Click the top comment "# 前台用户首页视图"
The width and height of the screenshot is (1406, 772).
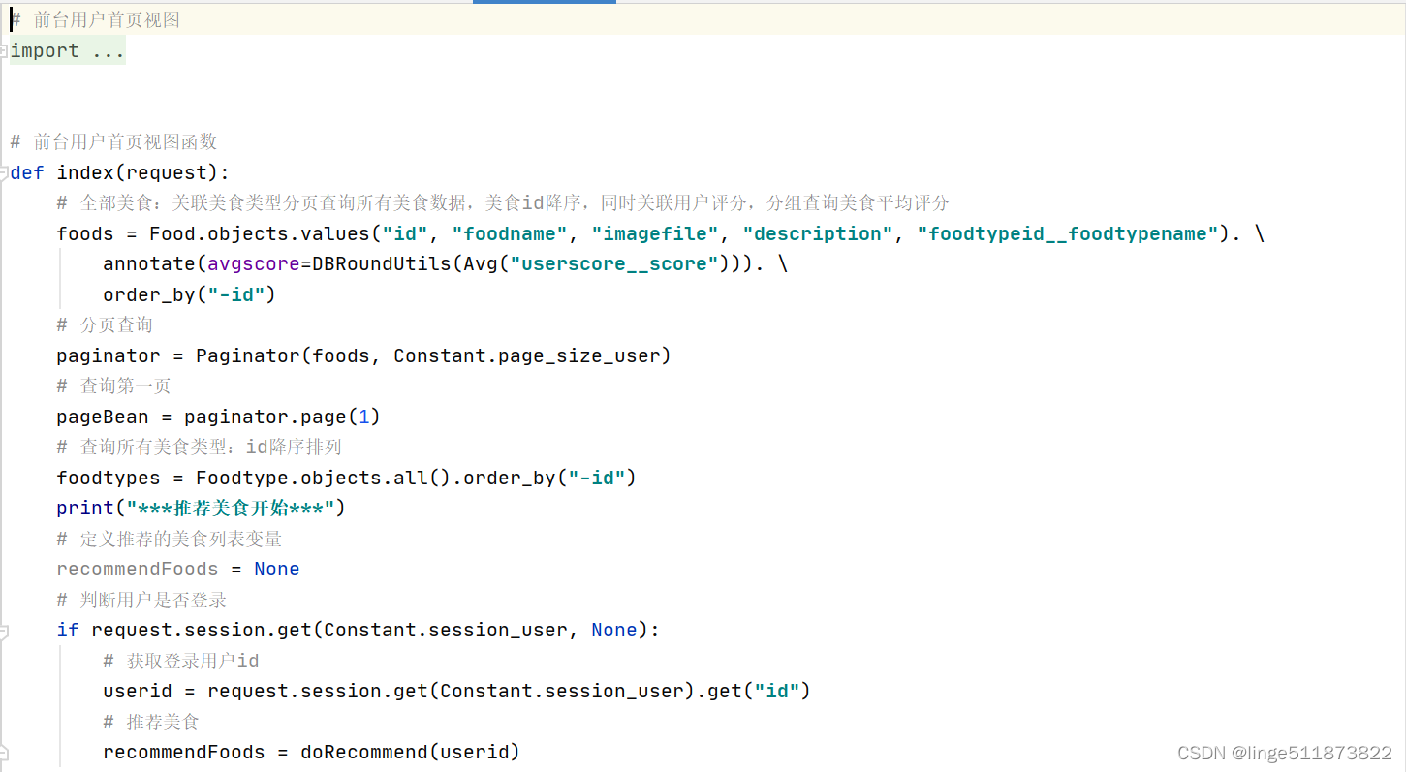point(95,19)
